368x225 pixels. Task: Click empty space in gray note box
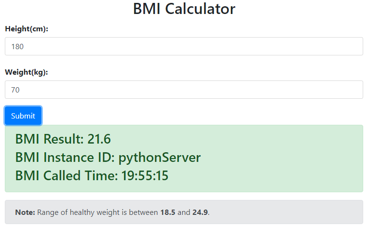(289, 212)
